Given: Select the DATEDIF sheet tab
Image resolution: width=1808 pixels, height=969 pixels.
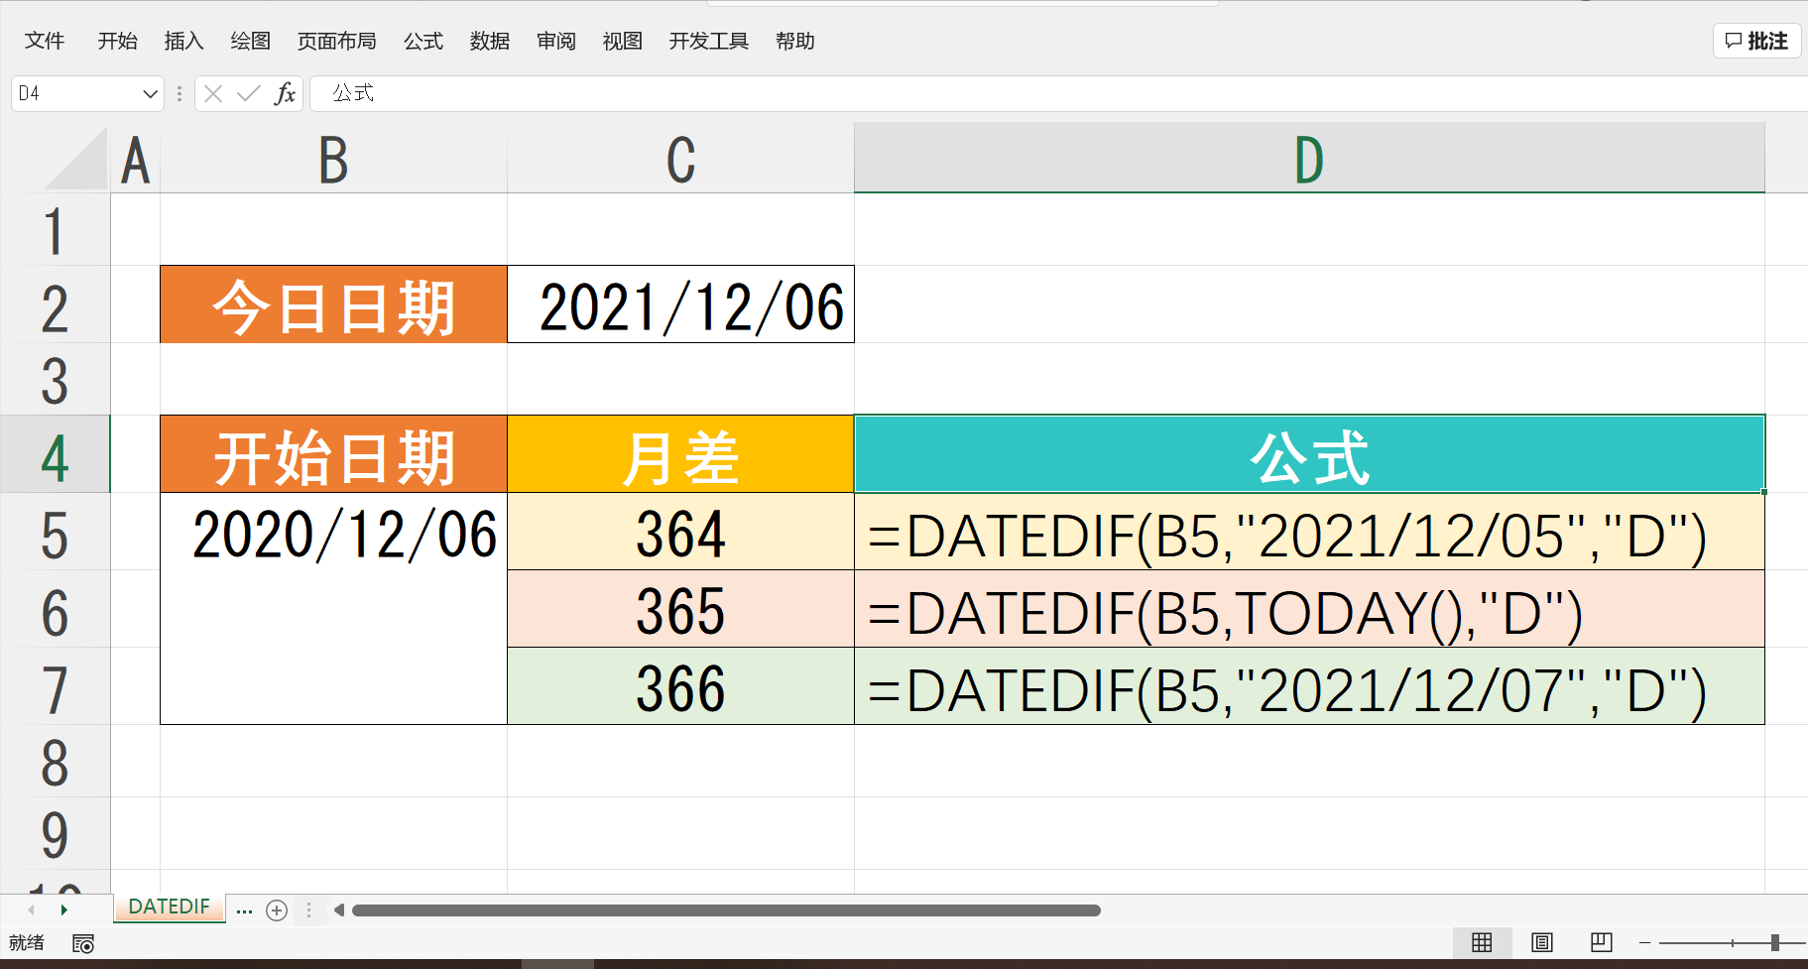Looking at the screenshot, I should [x=170, y=908].
